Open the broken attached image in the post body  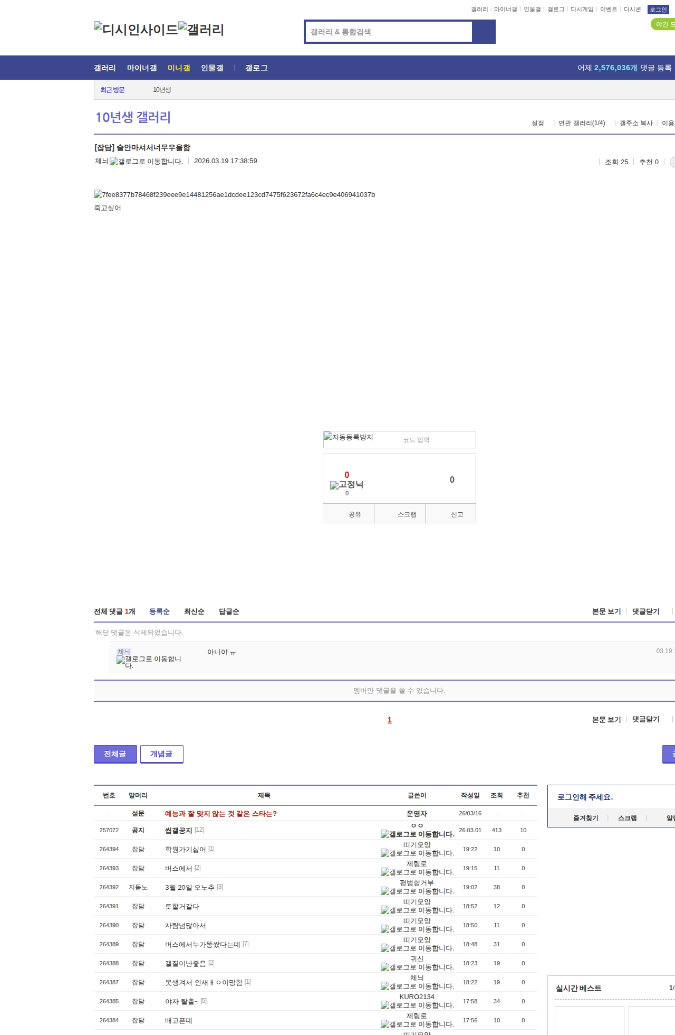click(x=234, y=195)
